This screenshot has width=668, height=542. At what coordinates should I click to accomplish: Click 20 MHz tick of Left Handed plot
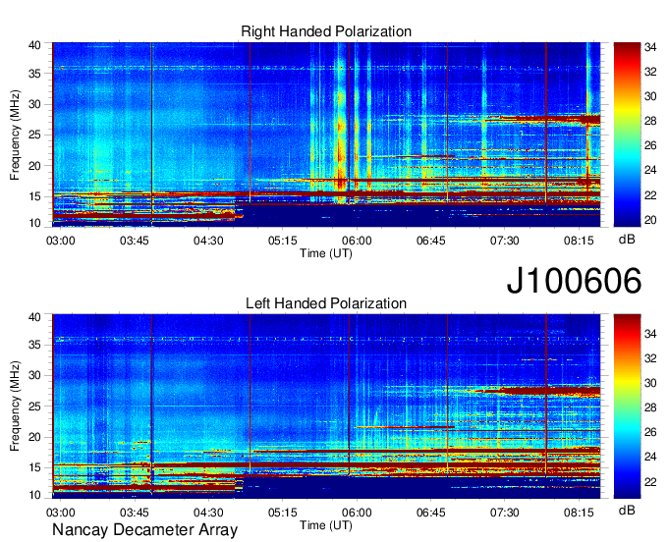coord(34,437)
